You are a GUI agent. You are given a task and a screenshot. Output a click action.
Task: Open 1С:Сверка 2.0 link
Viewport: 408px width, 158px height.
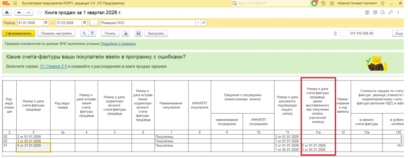tap(53, 66)
